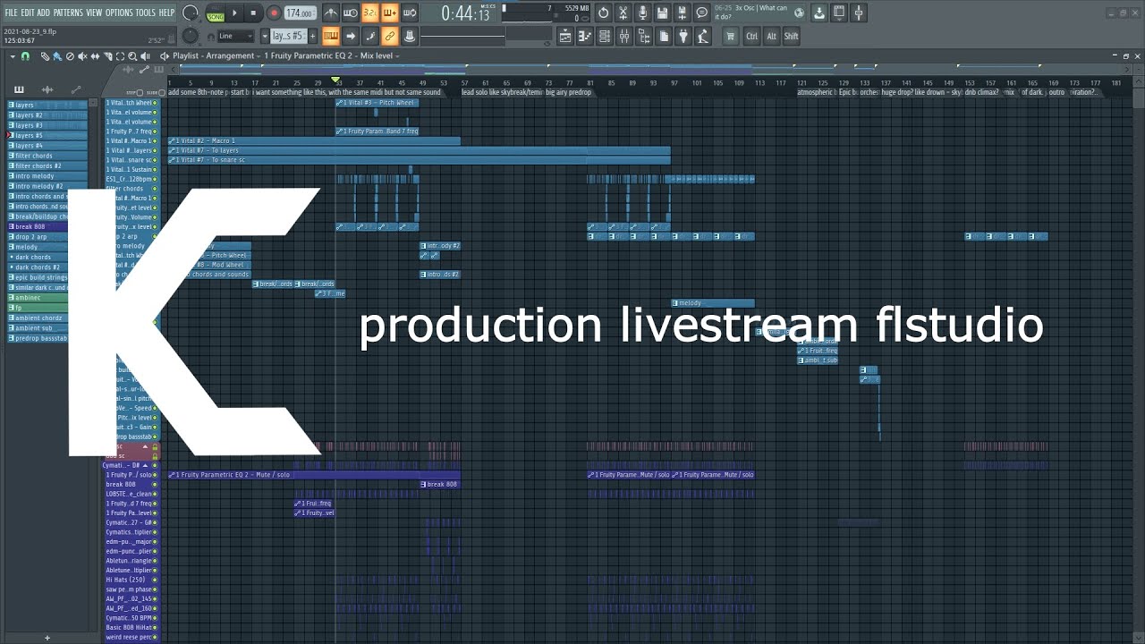
Task: Toggle Song mode button
Action: coord(216,16)
